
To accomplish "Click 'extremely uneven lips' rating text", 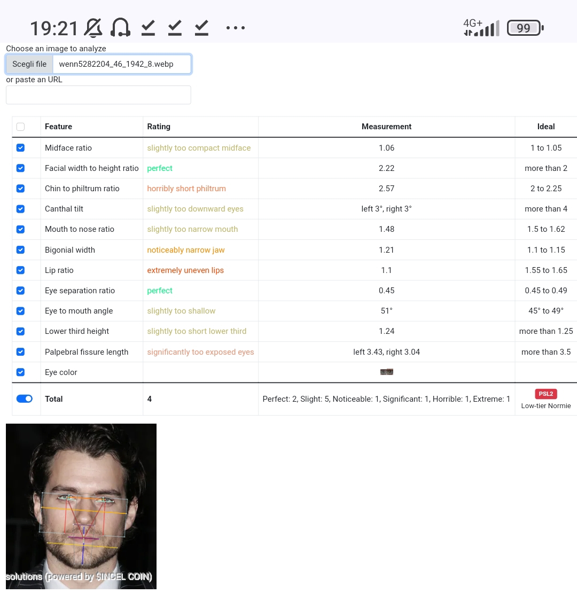I will click(185, 270).
